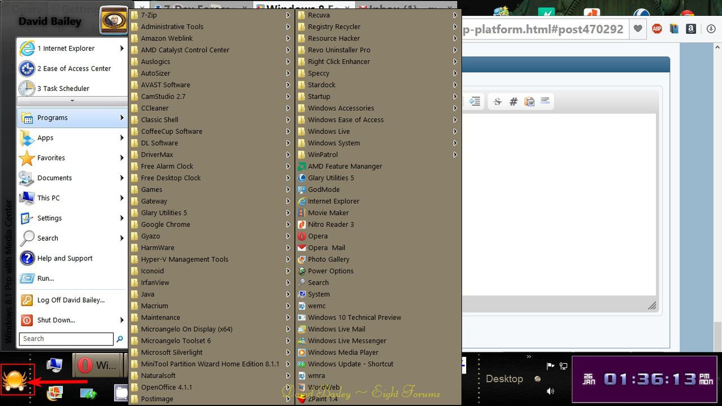This screenshot has width=722, height=406.
Task: Click the Shut Down... button
Action: tap(67, 320)
